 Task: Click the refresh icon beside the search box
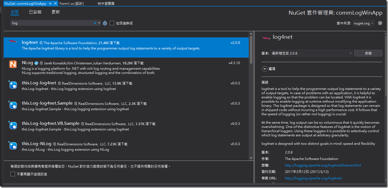(105, 23)
